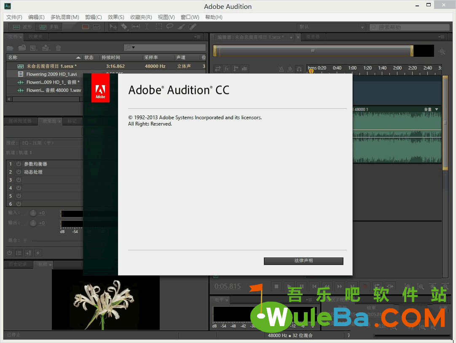The width and height of the screenshot is (456, 343).
Task: Select the Move tool in the toolbar
Action: [x=113, y=27]
